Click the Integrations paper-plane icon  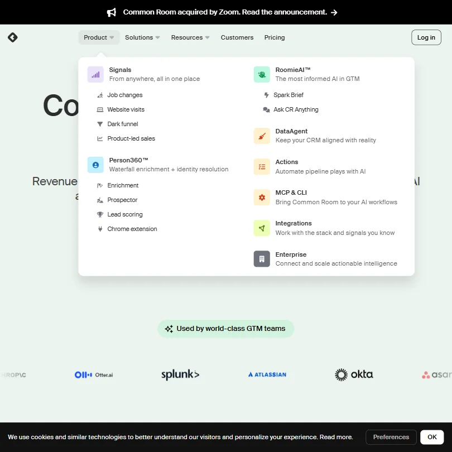tap(262, 228)
